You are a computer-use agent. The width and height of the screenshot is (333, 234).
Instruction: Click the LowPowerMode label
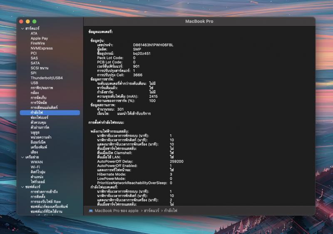click(x=111, y=179)
